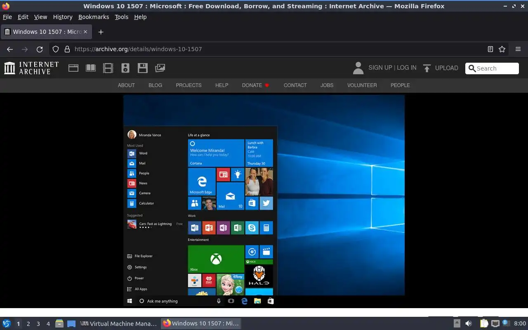Open the volume speaker tray icon

click(469, 323)
